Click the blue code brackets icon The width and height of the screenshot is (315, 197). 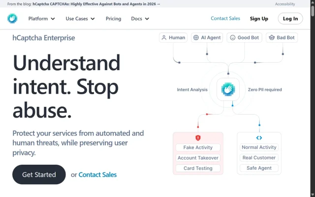259,138
